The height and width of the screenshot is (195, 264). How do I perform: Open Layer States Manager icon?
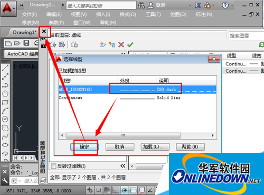pyautogui.click(x=74, y=45)
